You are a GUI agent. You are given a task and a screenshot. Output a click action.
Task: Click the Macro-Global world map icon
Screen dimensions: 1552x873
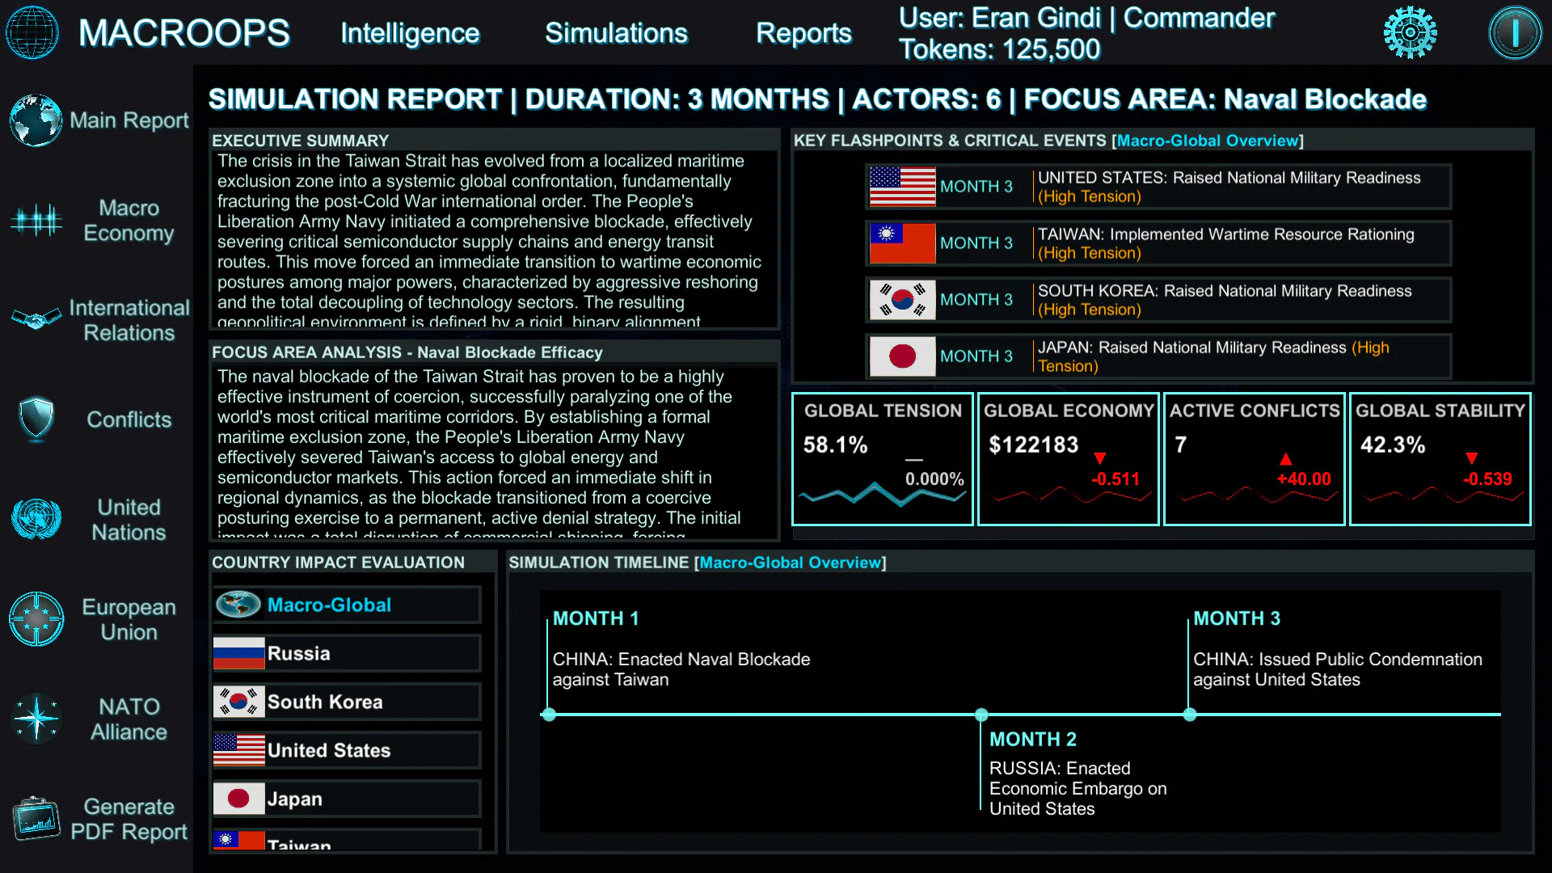click(238, 605)
